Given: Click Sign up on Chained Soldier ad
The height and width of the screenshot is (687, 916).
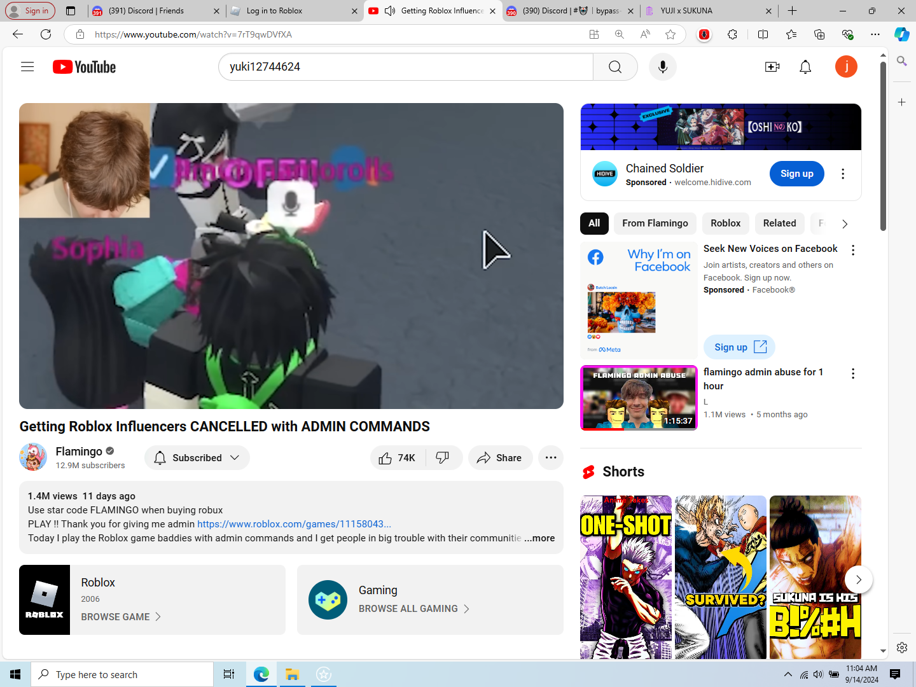Looking at the screenshot, I should click(797, 174).
